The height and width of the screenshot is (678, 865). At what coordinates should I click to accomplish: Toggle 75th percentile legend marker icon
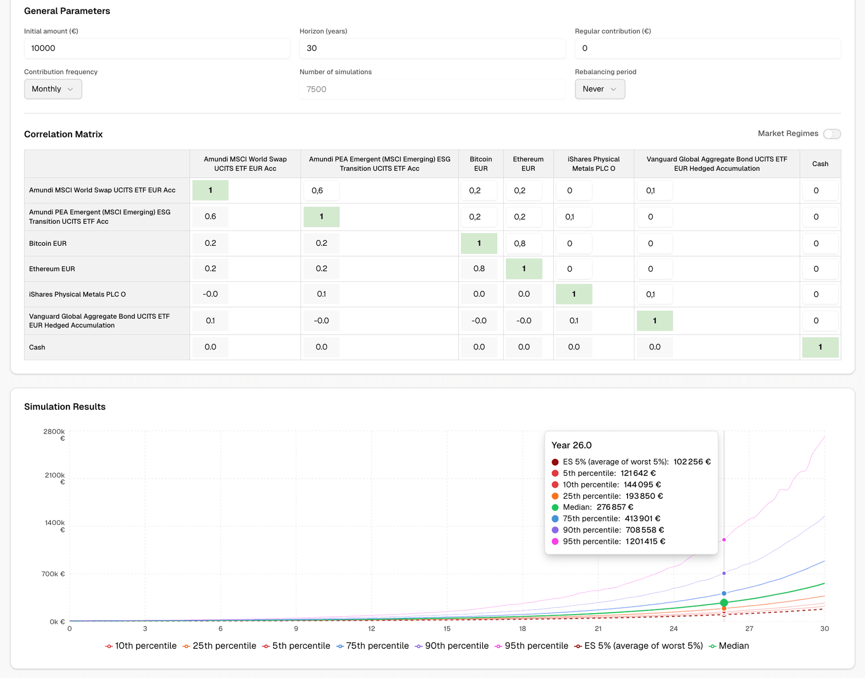340,646
